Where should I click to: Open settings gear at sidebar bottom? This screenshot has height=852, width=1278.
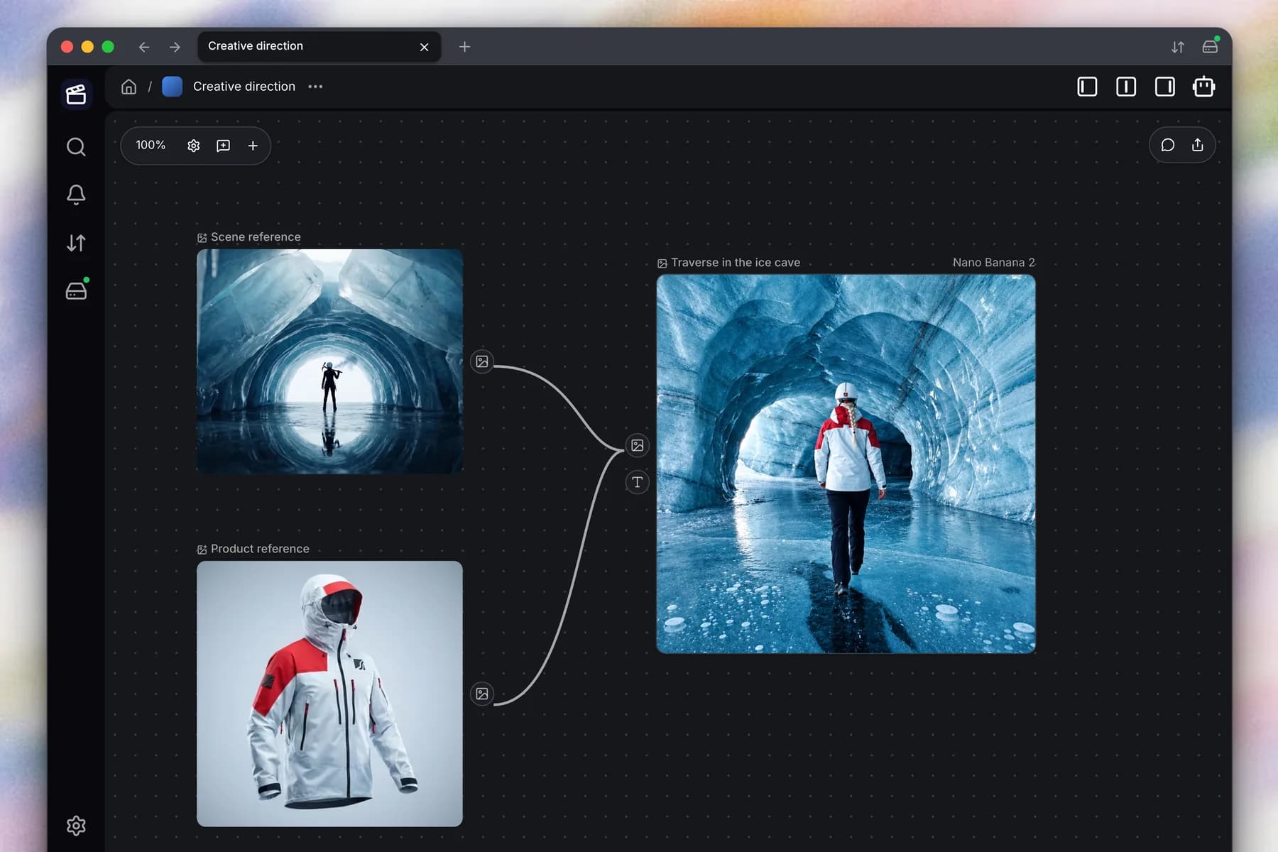pos(76,826)
